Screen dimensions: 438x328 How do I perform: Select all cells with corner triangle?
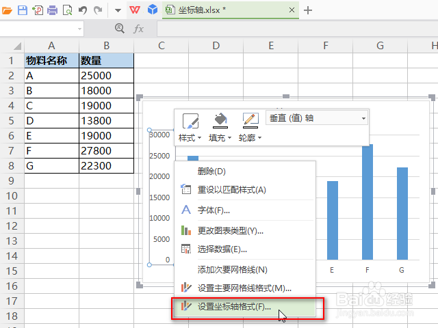pyautogui.click(x=17, y=46)
